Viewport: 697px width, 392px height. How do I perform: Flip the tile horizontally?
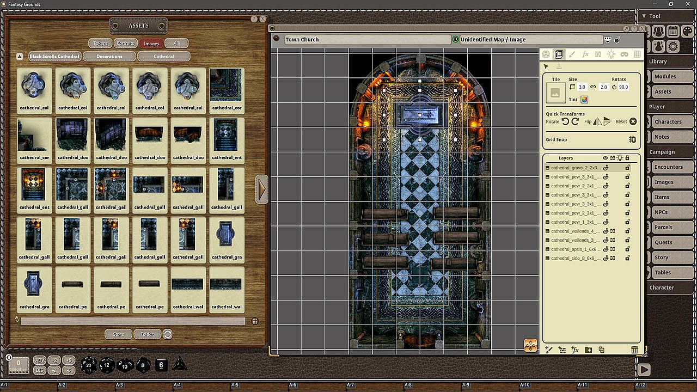[597, 121]
